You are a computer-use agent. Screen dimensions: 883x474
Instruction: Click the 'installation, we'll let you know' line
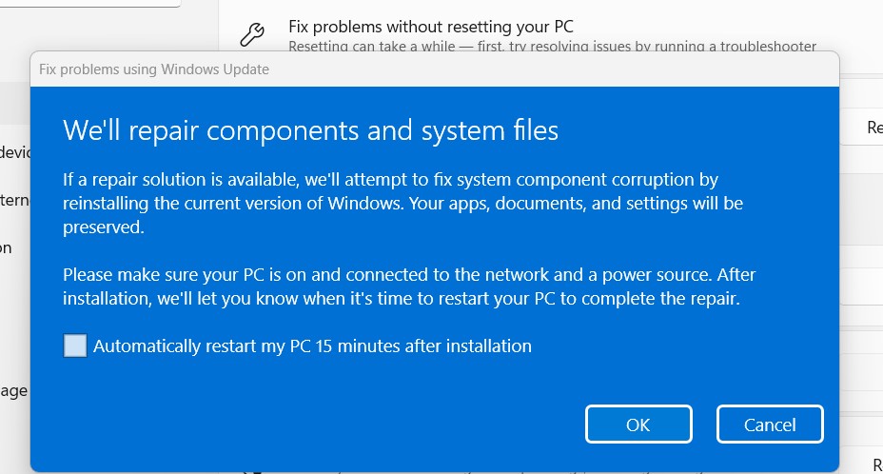401,299
